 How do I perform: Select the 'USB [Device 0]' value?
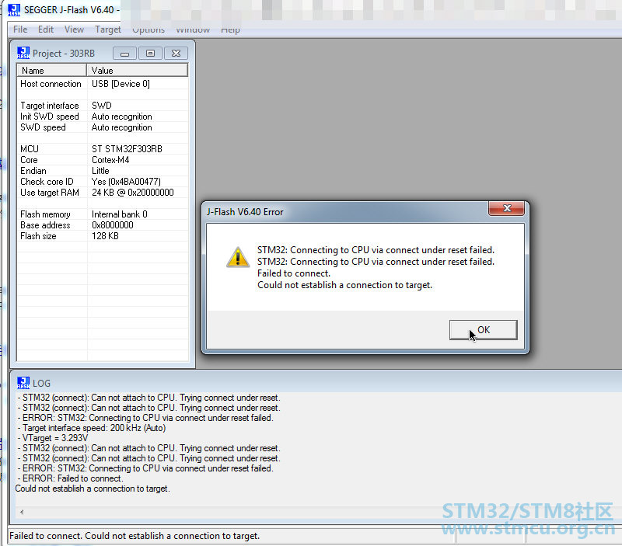coord(121,84)
